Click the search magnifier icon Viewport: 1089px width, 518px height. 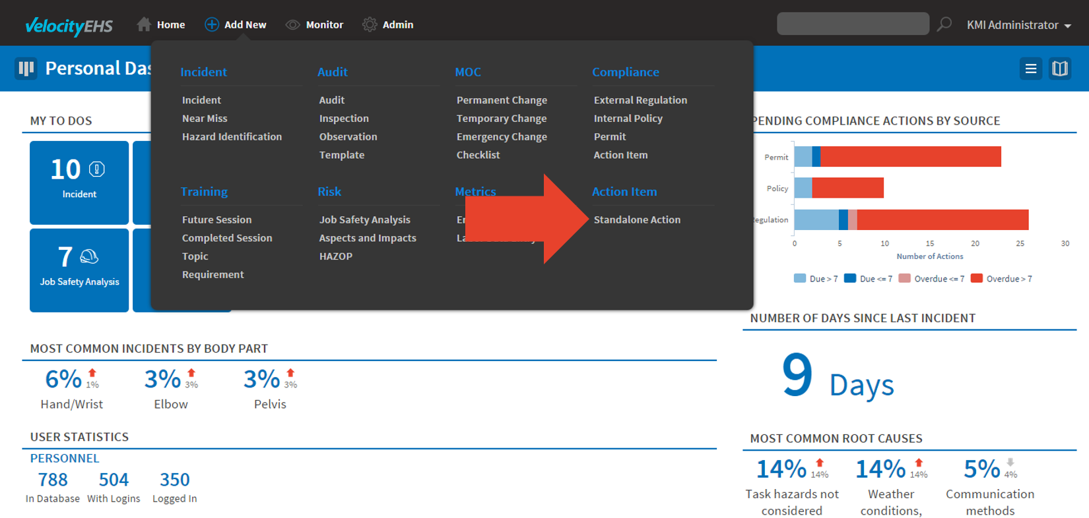tap(944, 24)
